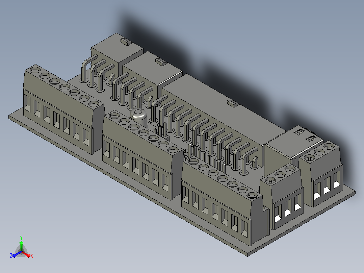
Task: Click the green Y axis arrow on the triad
Action: 21,246
